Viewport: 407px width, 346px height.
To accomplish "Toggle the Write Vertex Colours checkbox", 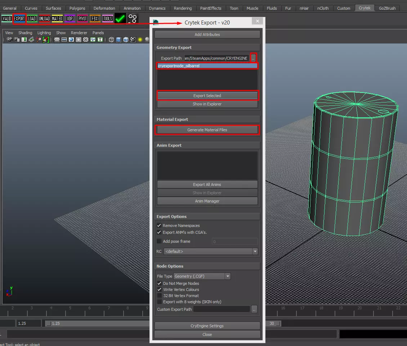I will [160, 290].
